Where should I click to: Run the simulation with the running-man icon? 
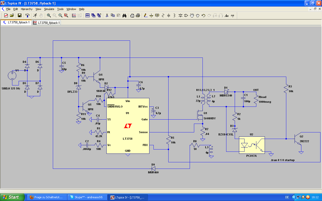pos(35,16)
